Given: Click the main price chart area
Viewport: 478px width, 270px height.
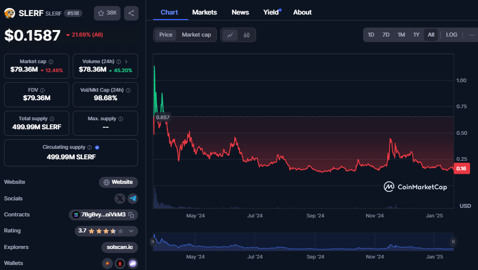Looking at the screenshot, I should coord(303,131).
